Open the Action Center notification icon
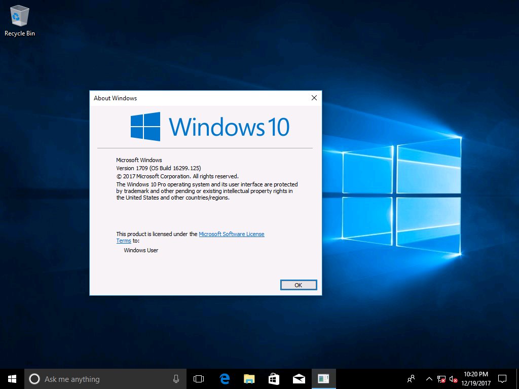Viewport: 519px width, 389px height. pos(502,379)
